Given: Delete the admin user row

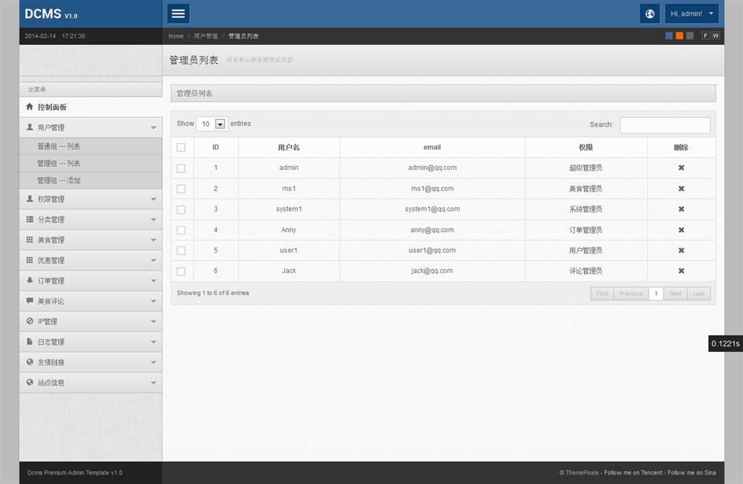Looking at the screenshot, I should 681,168.
